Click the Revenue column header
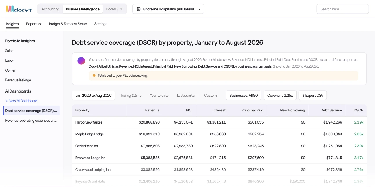The image size is (375, 187). click(152, 110)
